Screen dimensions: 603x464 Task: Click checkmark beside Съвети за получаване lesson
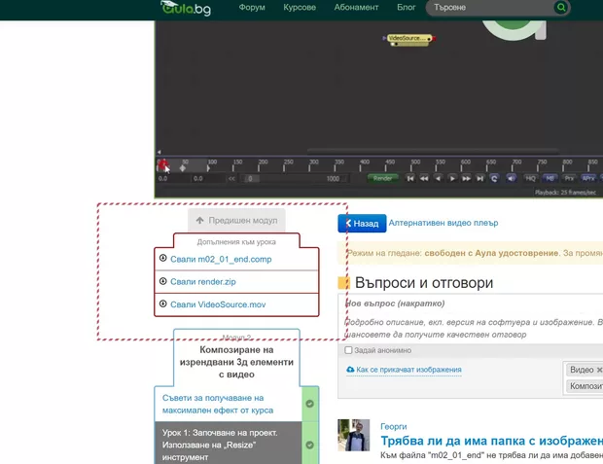click(x=310, y=404)
